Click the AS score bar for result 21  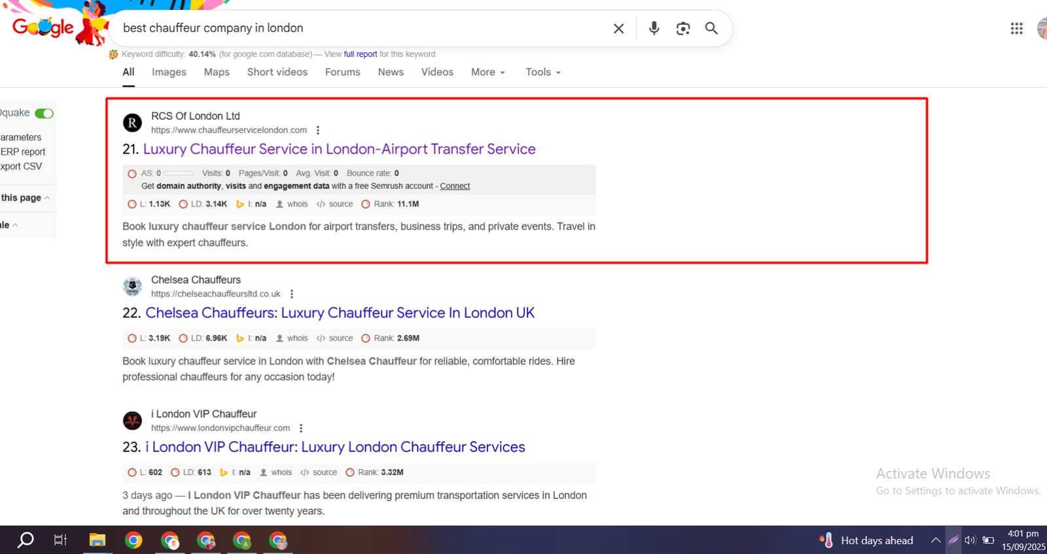179,173
